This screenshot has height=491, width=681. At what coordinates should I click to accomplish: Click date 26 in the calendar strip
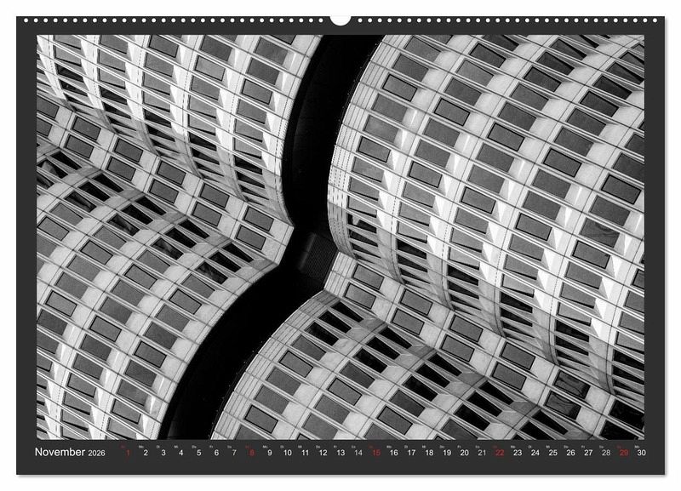(571, 453)
